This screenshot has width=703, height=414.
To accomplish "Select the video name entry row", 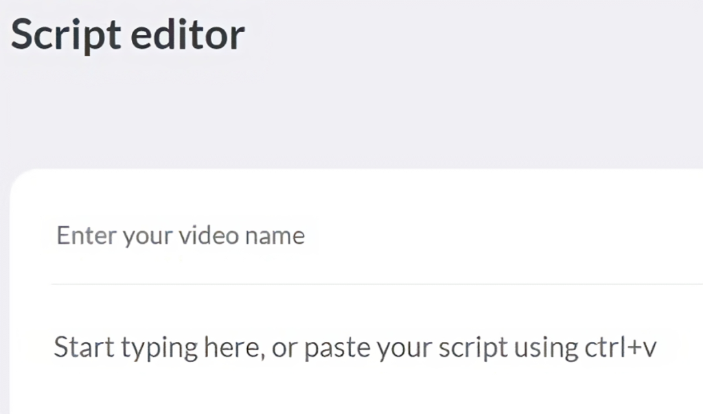I will [275, 235].
